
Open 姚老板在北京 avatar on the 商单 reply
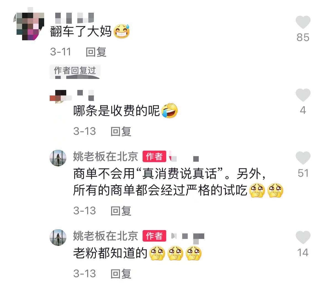[x=58, y=158]
